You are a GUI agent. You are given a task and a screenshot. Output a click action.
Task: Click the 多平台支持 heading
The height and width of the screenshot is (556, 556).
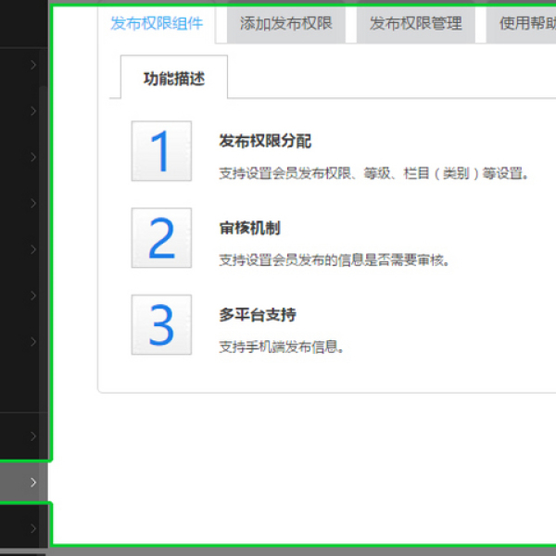click(x=258, y=314)
